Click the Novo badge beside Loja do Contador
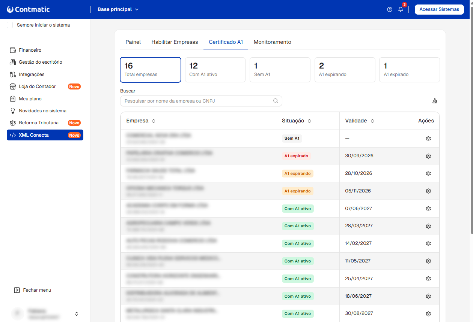Image resolution: width=473 pixels, height=322 pixels. point(74,86)
